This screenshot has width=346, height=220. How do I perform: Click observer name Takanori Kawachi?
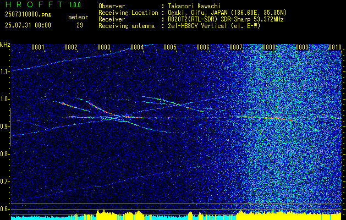[194, 6]
